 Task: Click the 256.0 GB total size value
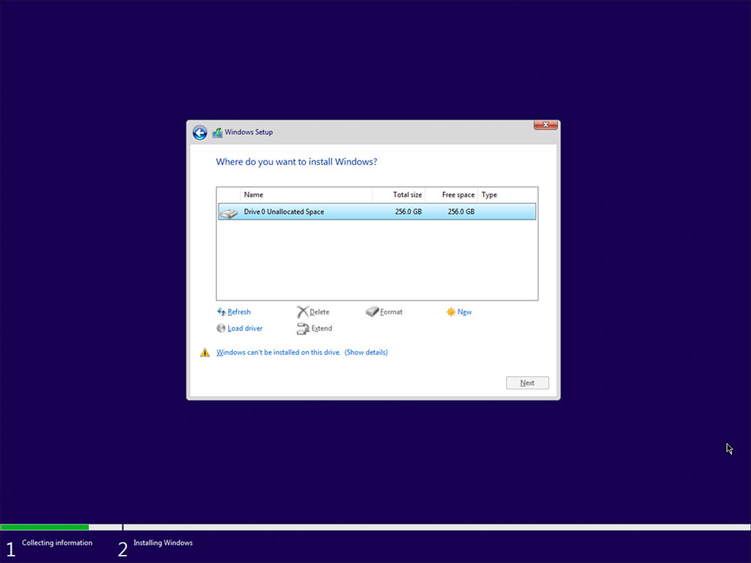tap(408, 212)
